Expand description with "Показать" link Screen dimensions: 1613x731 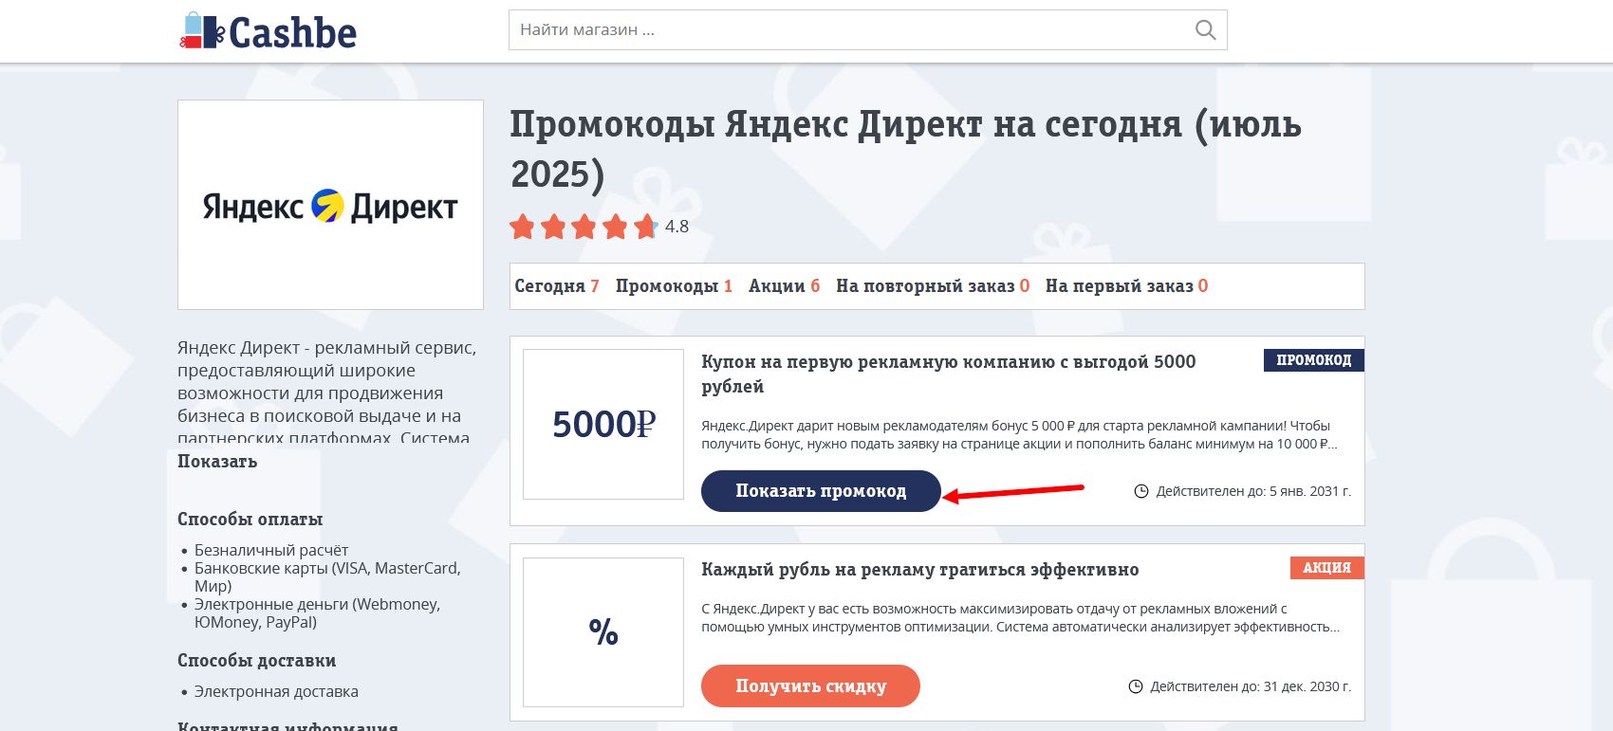[217, 462]
